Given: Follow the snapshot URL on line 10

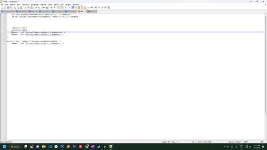Looking at the screenshot, I should click(44, 35).
